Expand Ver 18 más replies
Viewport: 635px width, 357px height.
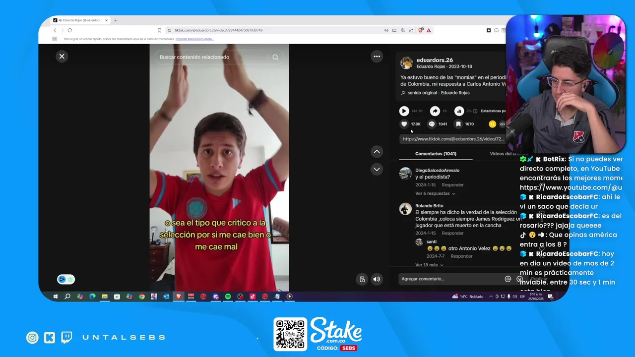429,265
